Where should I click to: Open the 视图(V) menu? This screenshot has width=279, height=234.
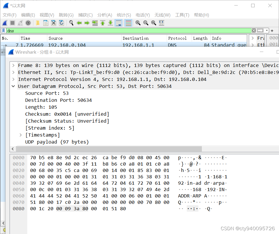[x=47, y=15]
